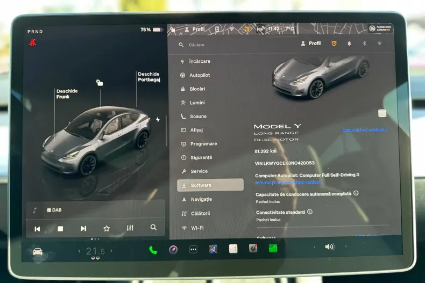Tap the charge port lightning icon

click(158, 119)
